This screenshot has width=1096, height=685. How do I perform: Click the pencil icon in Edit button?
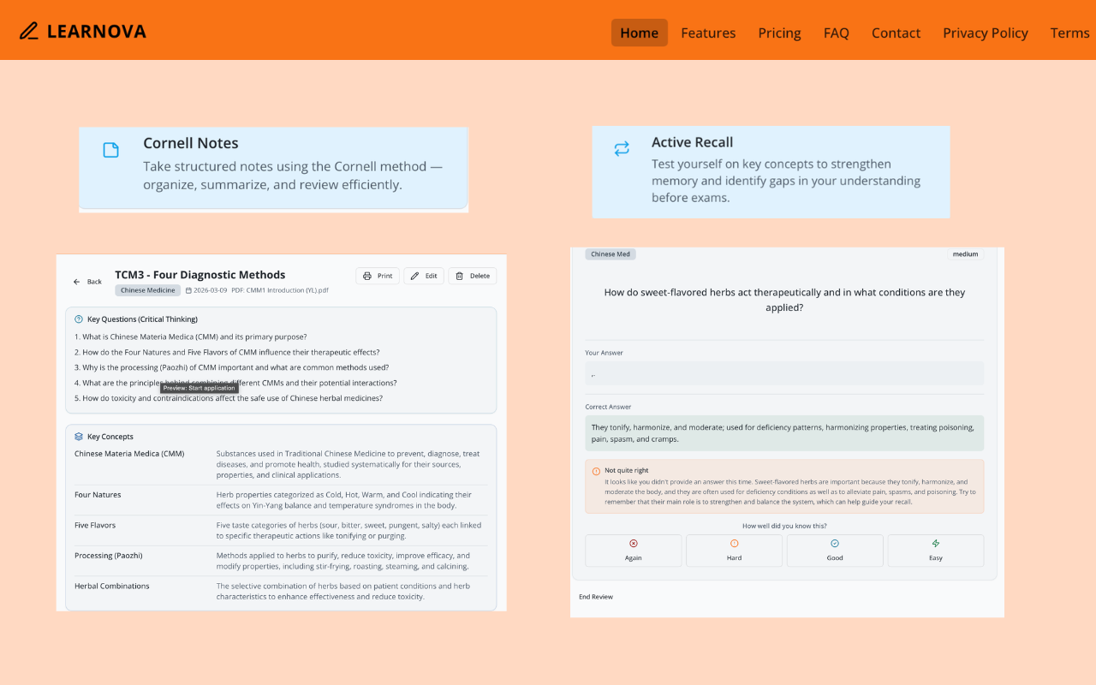(x=414, y=276)
